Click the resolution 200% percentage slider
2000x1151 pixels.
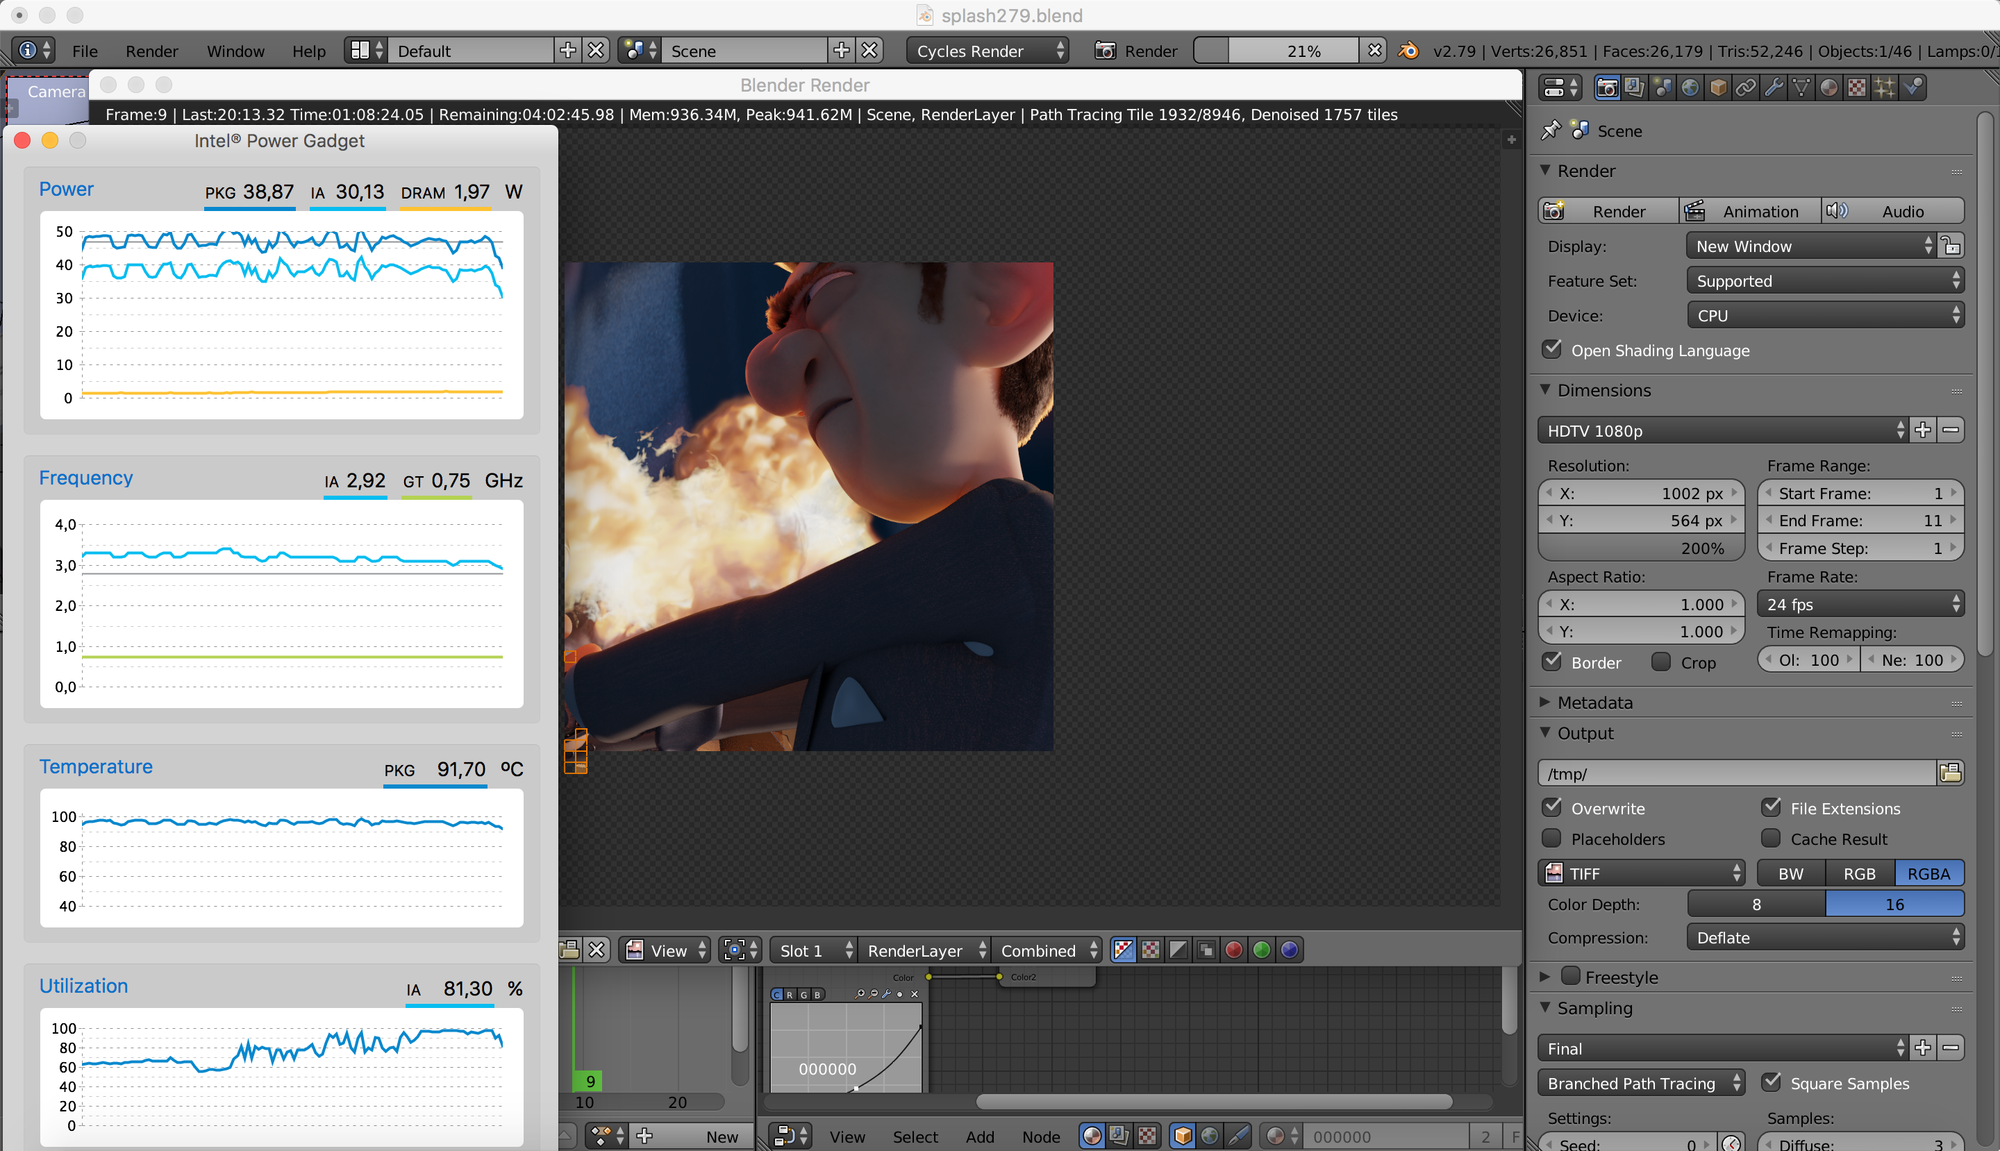[1641, 548]
